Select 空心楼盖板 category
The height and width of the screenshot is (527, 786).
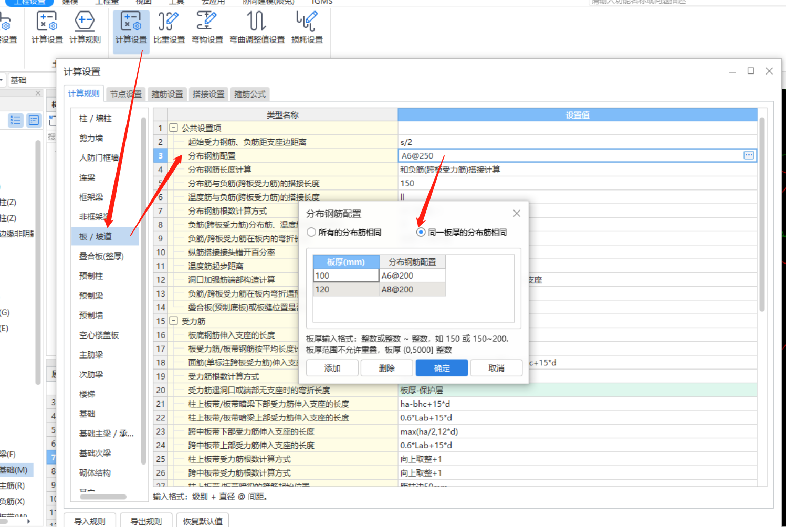[x=99, y=335]
